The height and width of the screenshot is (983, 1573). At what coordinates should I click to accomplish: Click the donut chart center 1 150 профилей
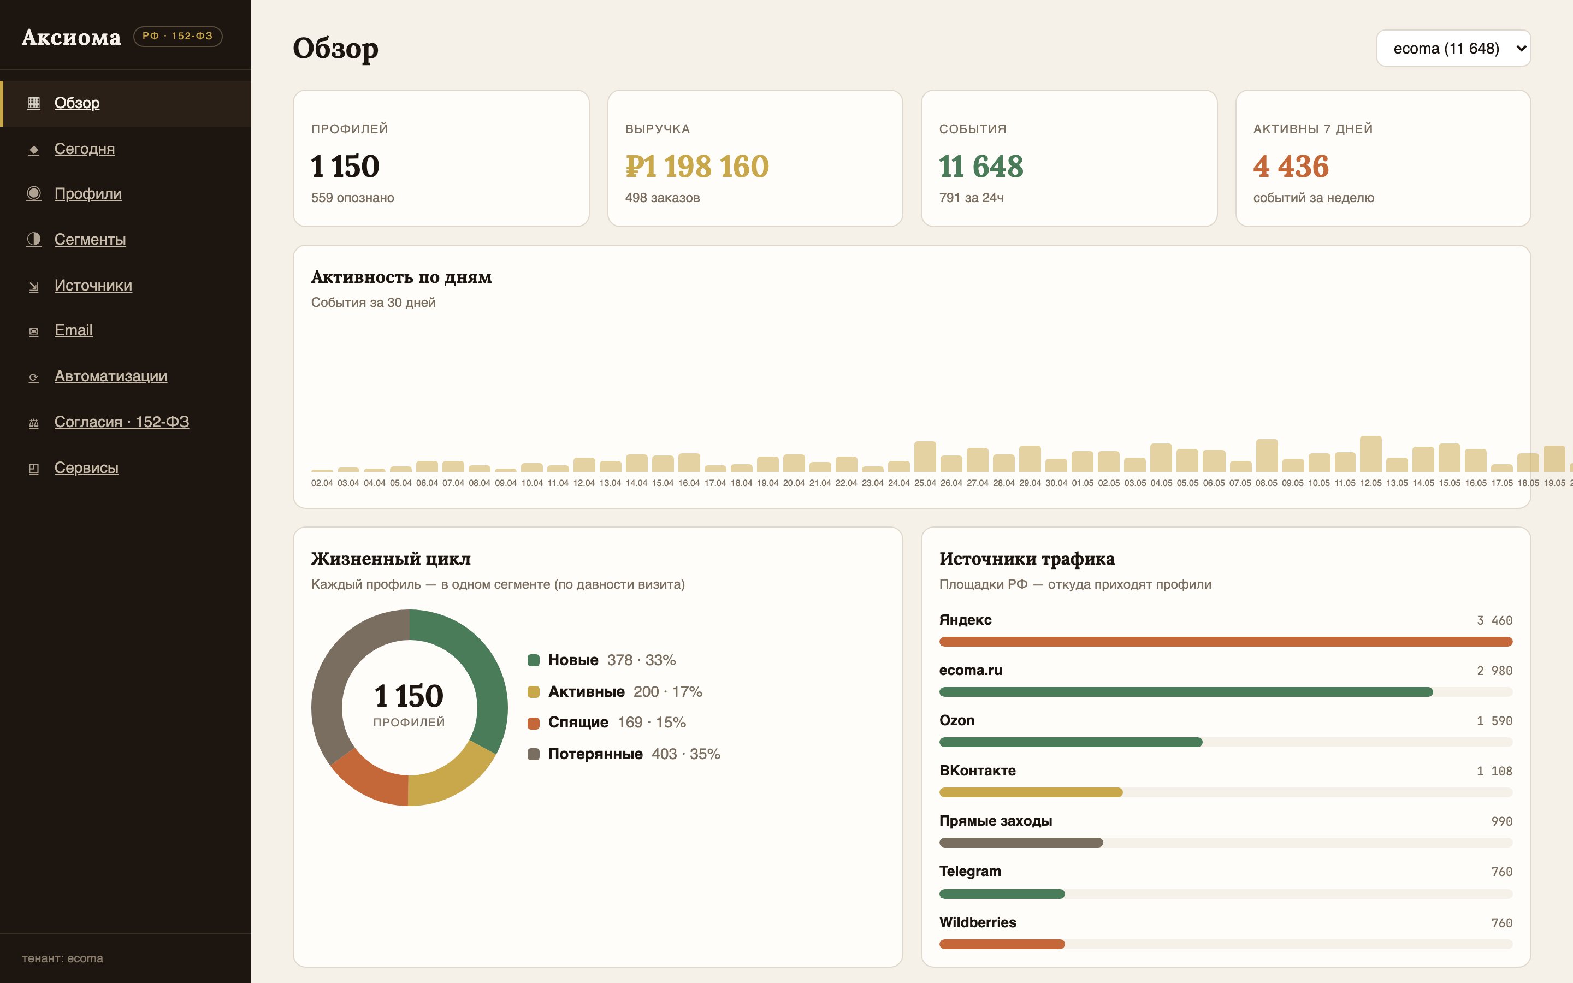pos(410,704)
